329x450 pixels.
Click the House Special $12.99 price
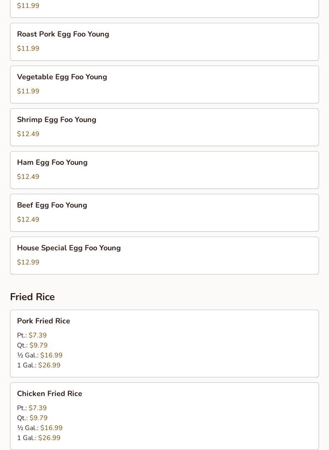[x=28, y=262]
